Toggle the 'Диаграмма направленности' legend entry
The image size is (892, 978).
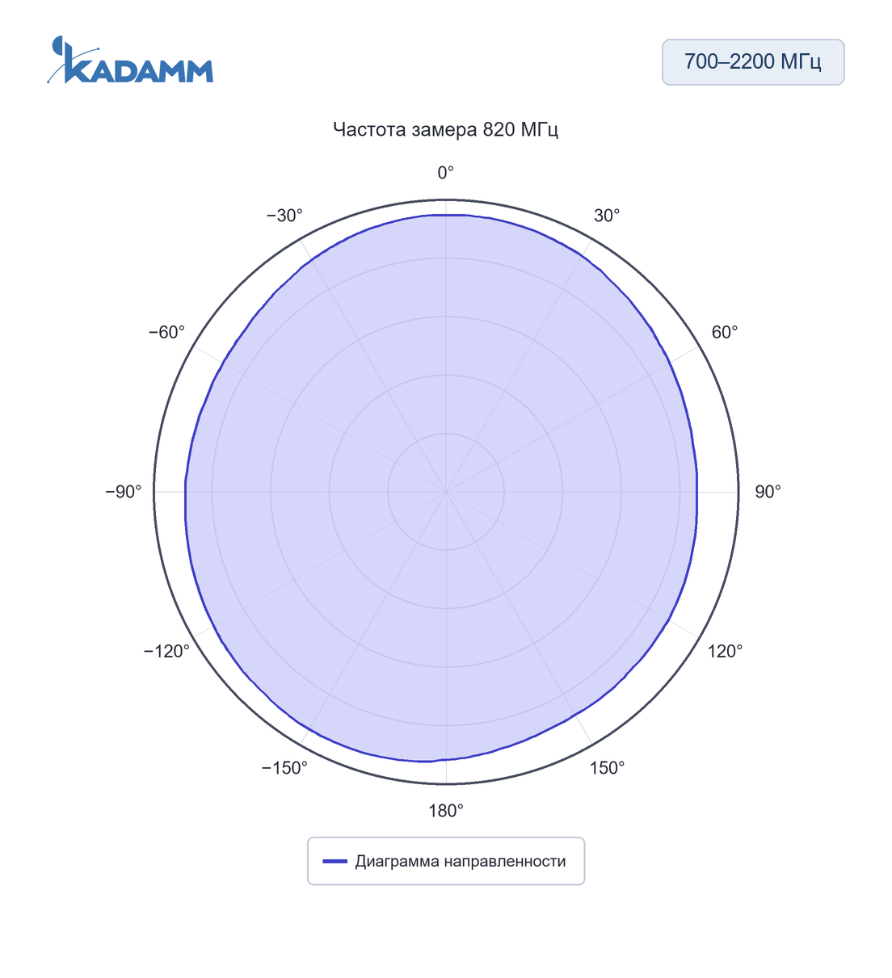tap(446, 861)
